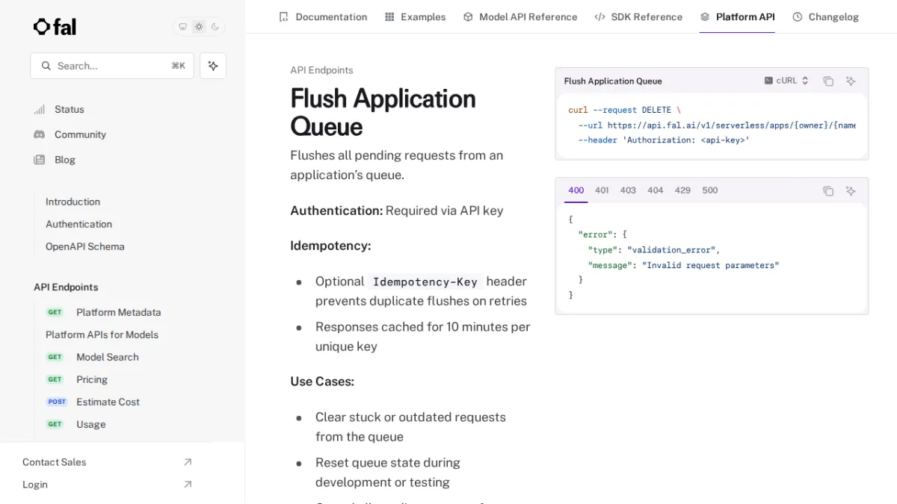The width and height of the screenshot is (897, 504).
Task: Select the 400 response tab
Action: (576, 190)
